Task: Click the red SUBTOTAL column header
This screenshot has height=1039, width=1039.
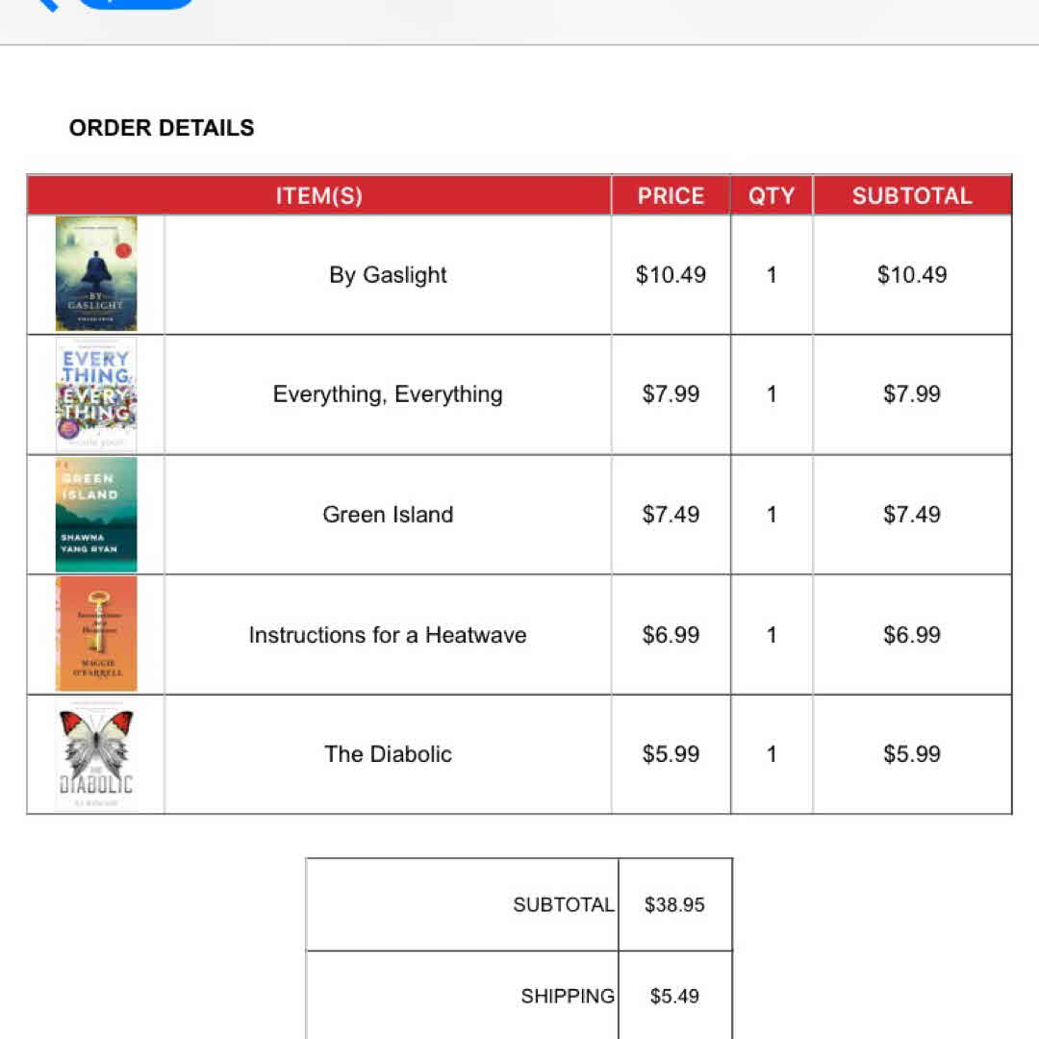Action: pos(912,195)
